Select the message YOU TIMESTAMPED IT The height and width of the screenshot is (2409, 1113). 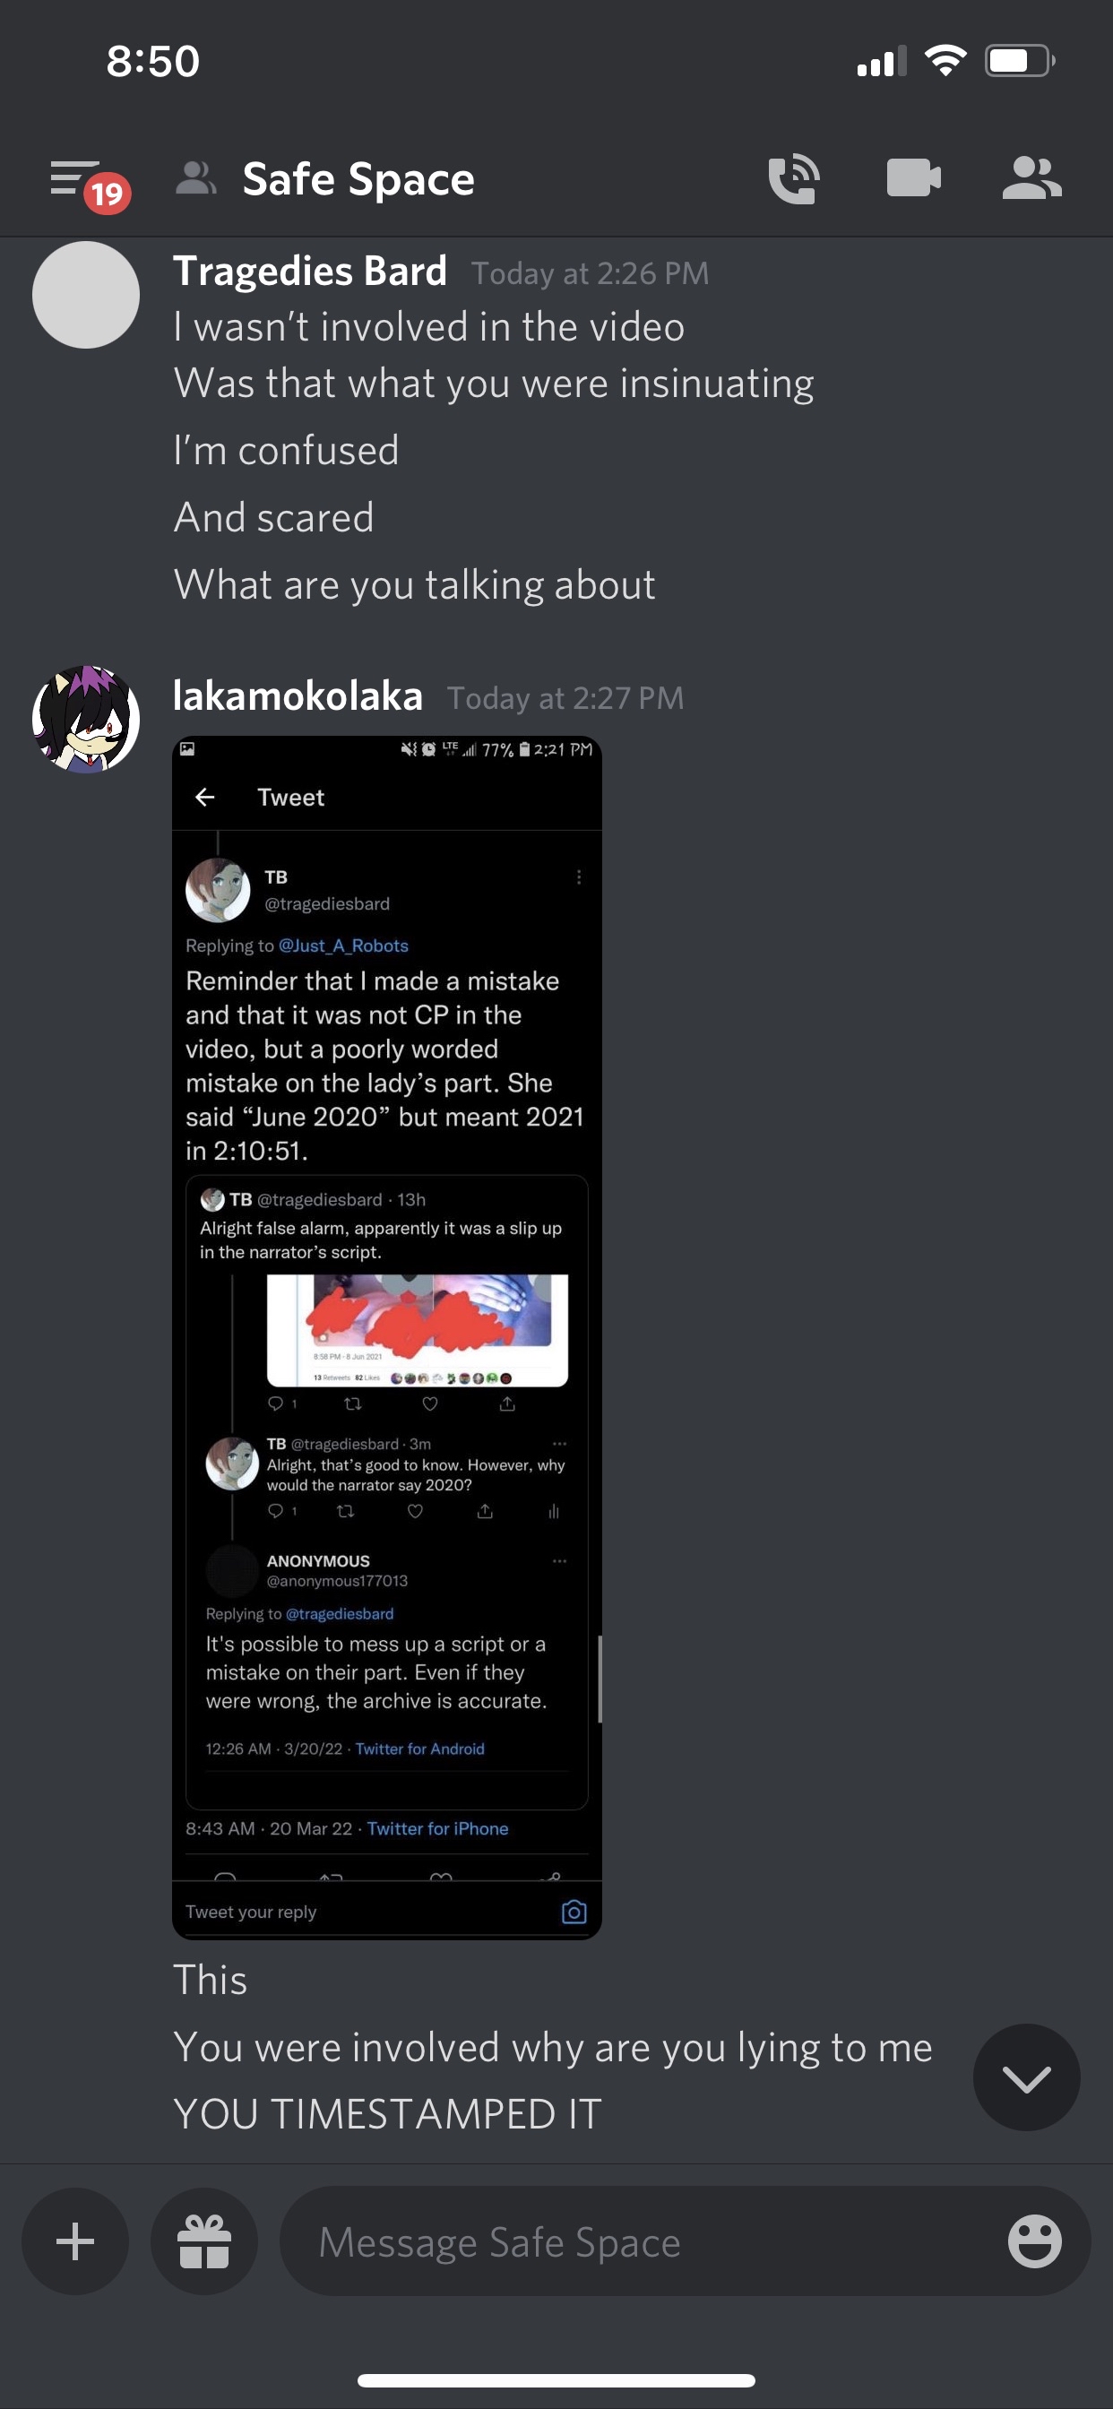point(387,2113)
